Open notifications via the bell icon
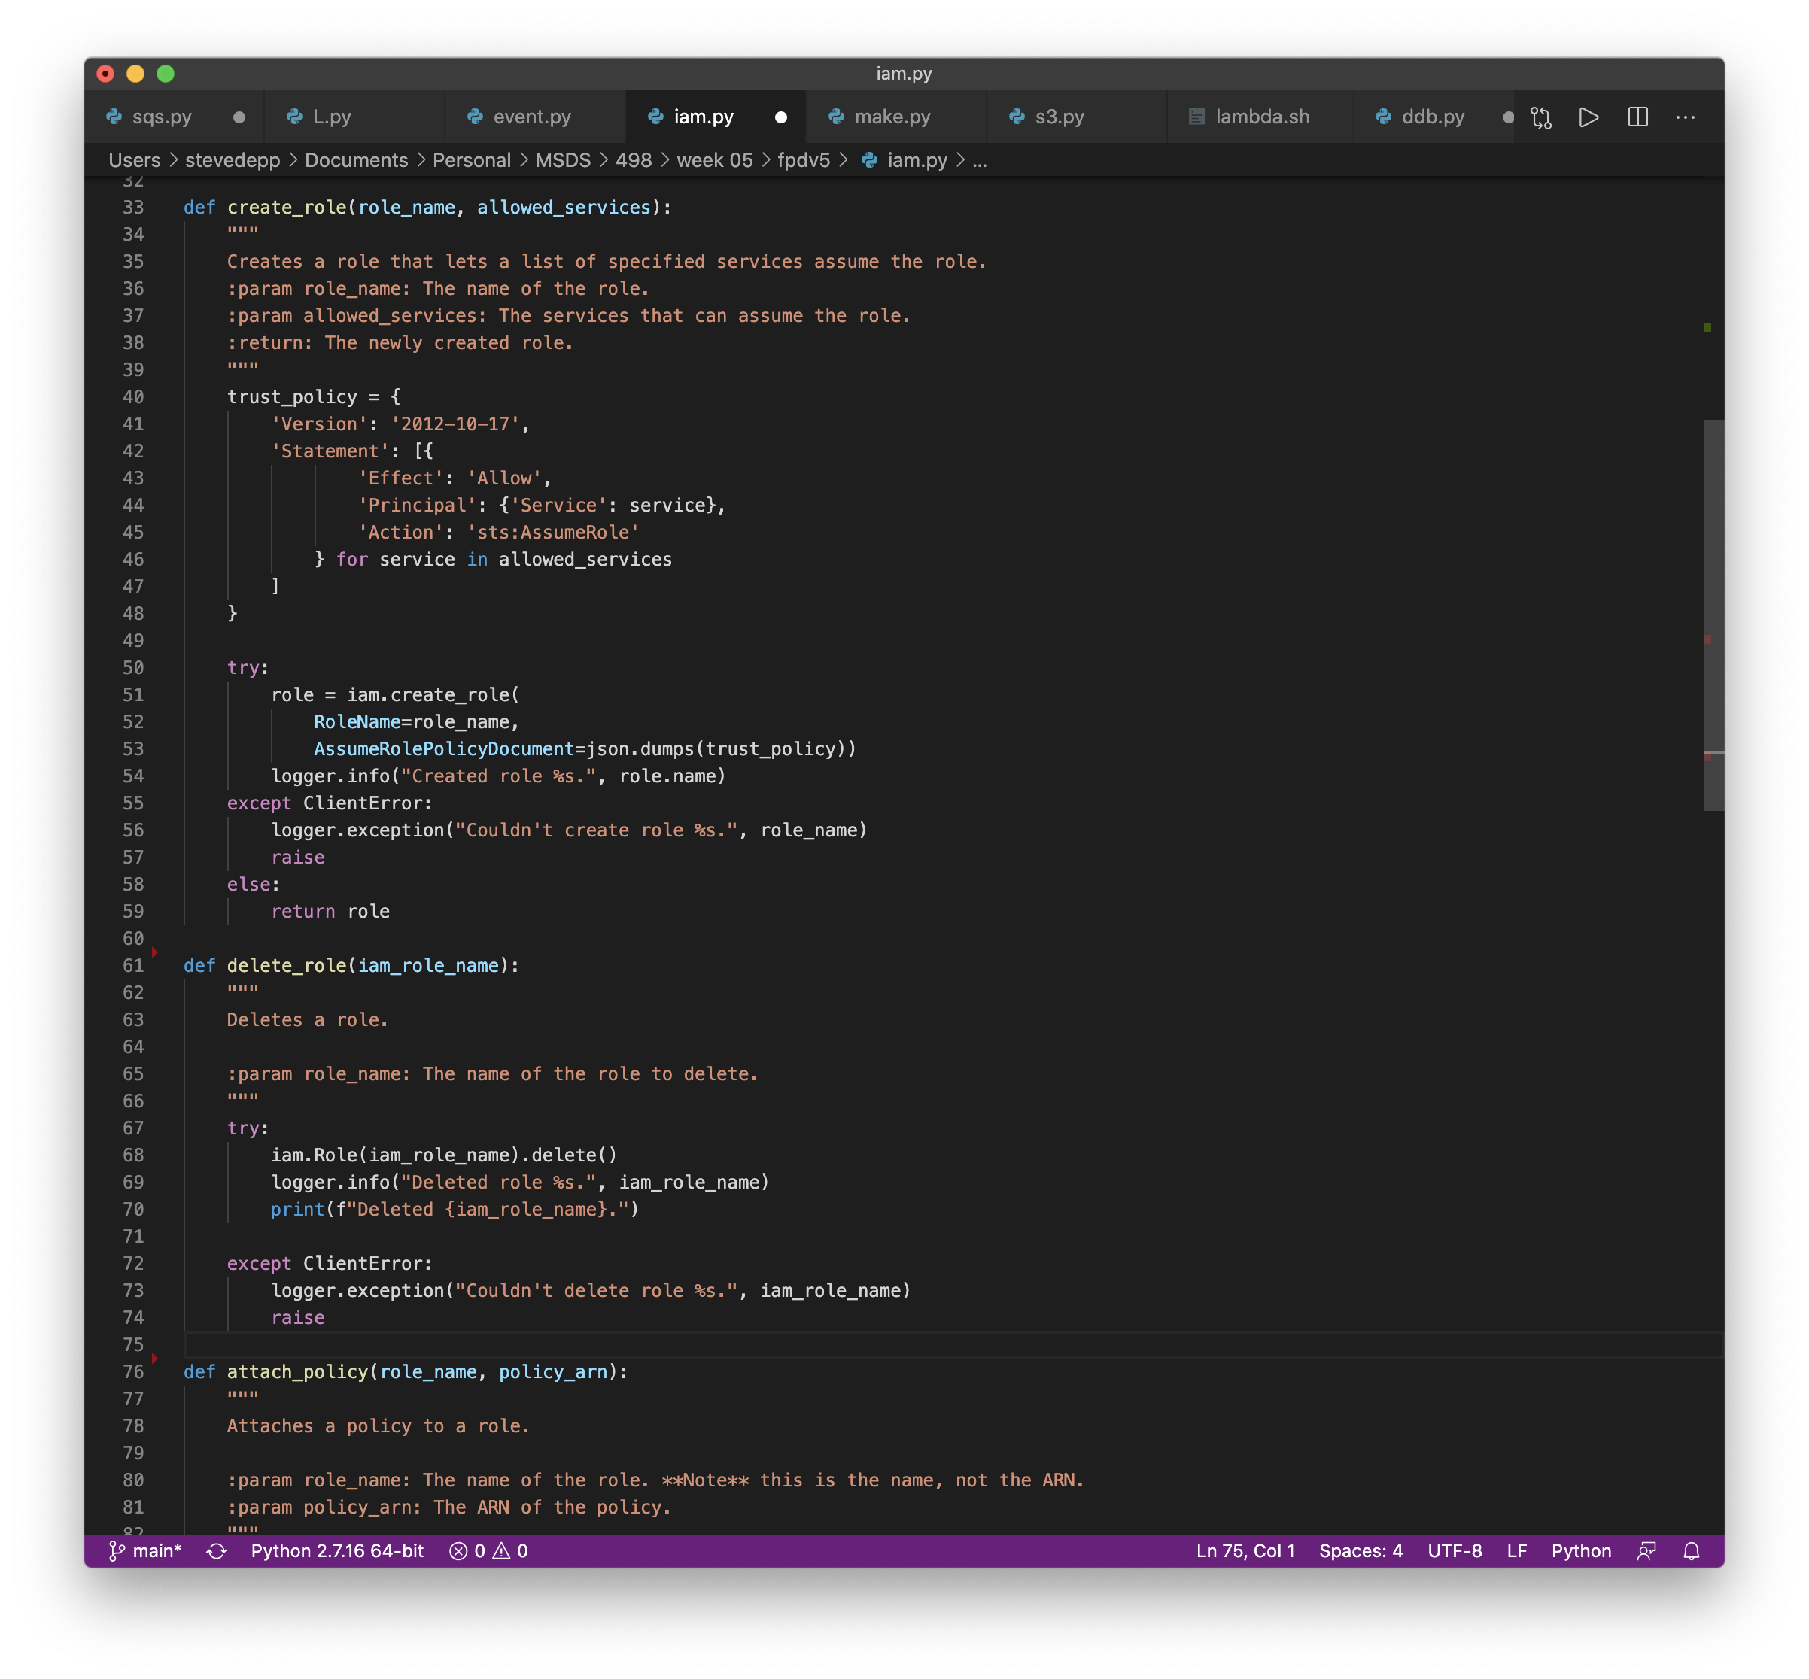The height and width of the screenshot is (1679, 1809). [1691, 1551]
